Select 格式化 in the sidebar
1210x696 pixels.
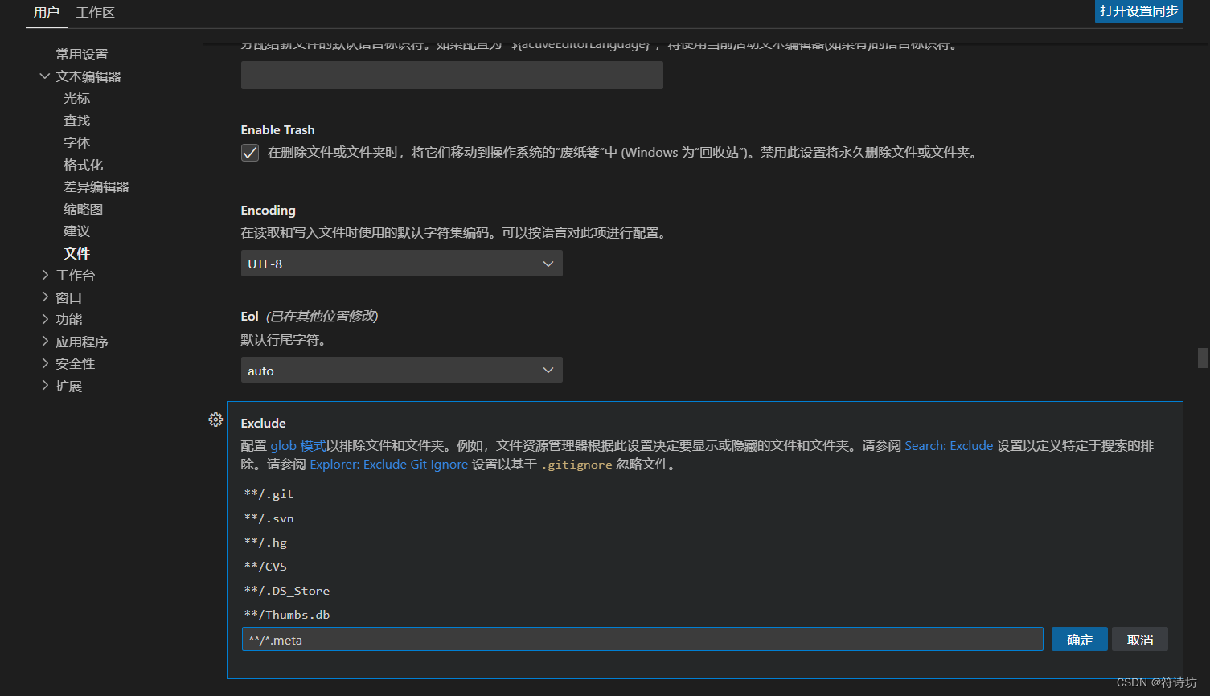[84, 165]
